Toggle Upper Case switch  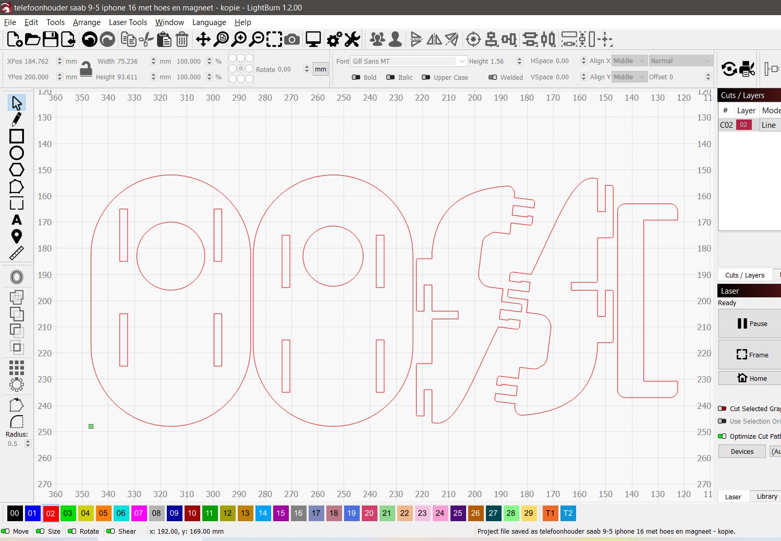[426, 77]
